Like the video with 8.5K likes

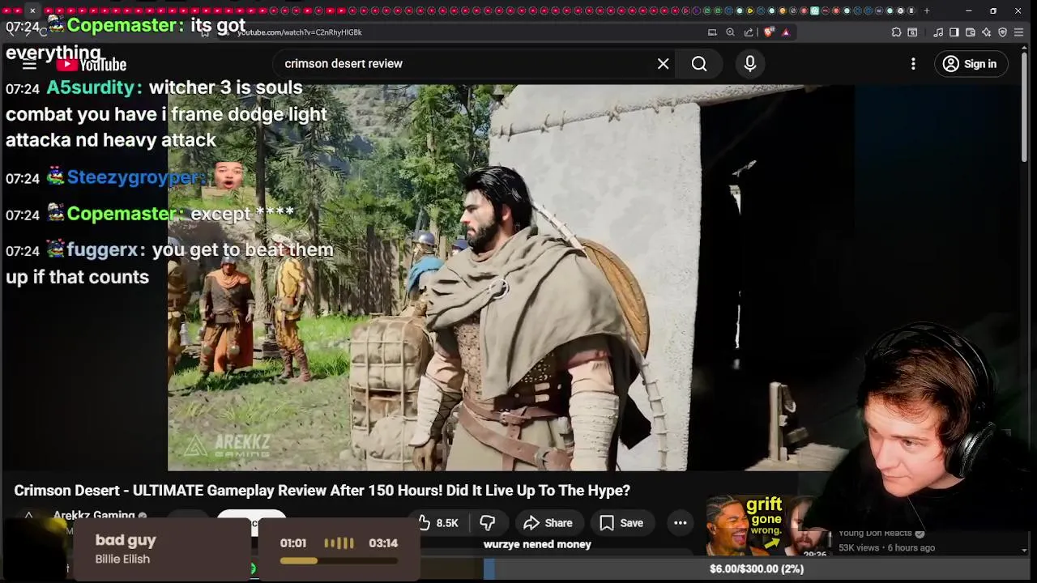439,523
